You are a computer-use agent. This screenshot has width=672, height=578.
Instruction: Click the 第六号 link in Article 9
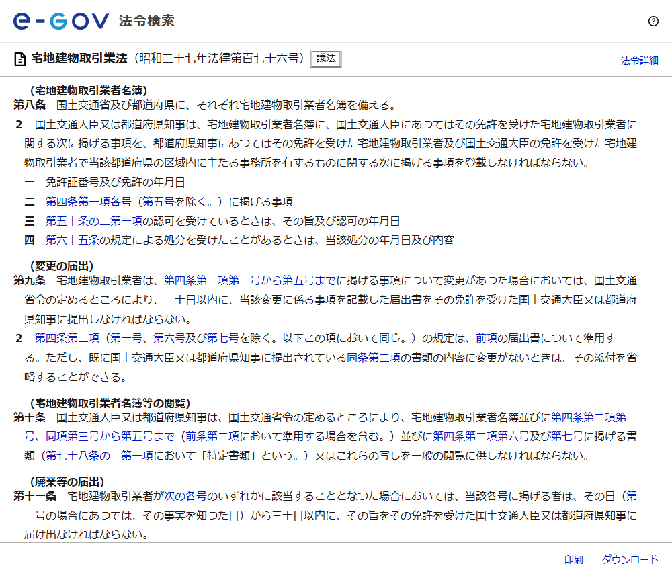coord(169,338)
